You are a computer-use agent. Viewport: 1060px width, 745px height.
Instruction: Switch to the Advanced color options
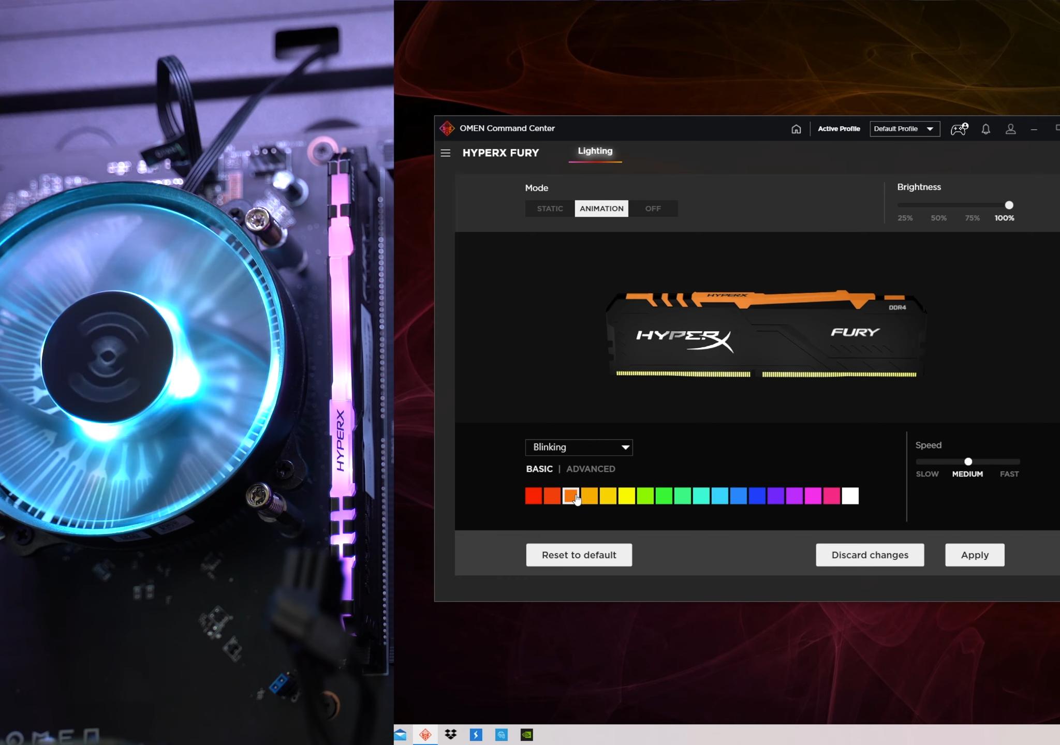591,469
